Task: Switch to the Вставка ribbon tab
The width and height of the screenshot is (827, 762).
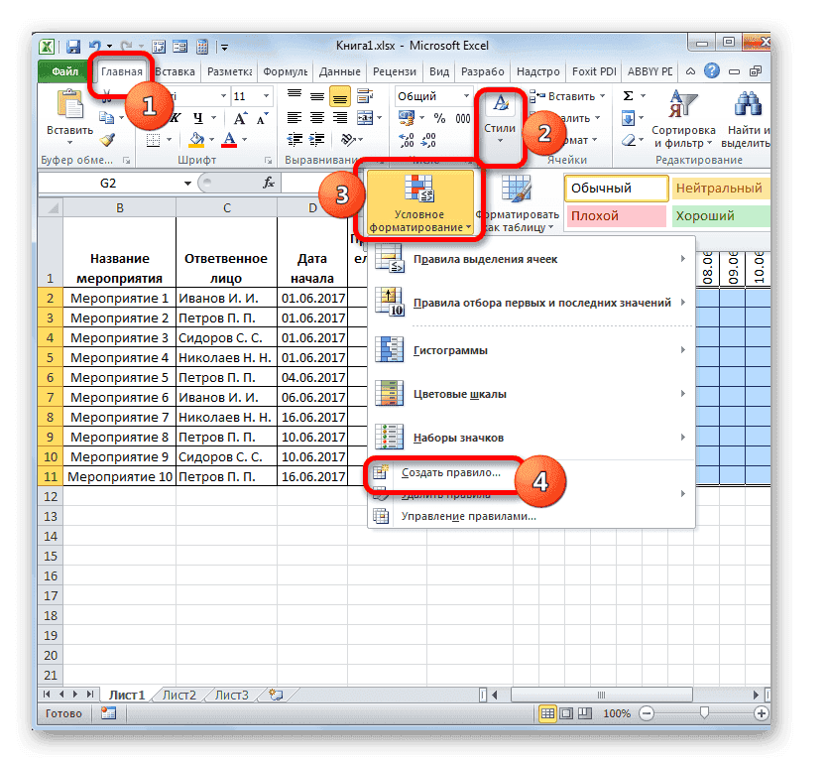Action: pyautogui.click(x=175, y=71)
